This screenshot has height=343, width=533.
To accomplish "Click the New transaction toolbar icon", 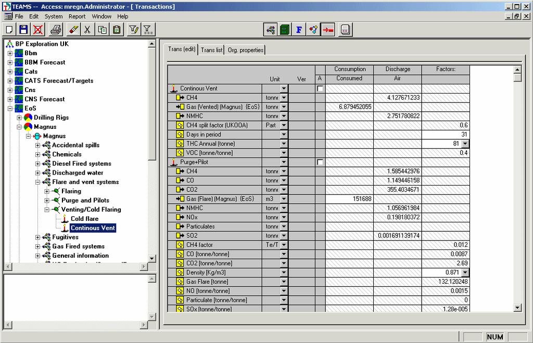I will [9, 30].
